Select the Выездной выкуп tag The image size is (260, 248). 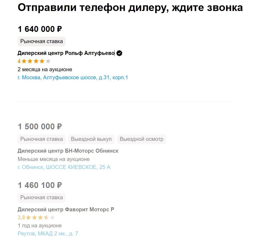[91, 139]
